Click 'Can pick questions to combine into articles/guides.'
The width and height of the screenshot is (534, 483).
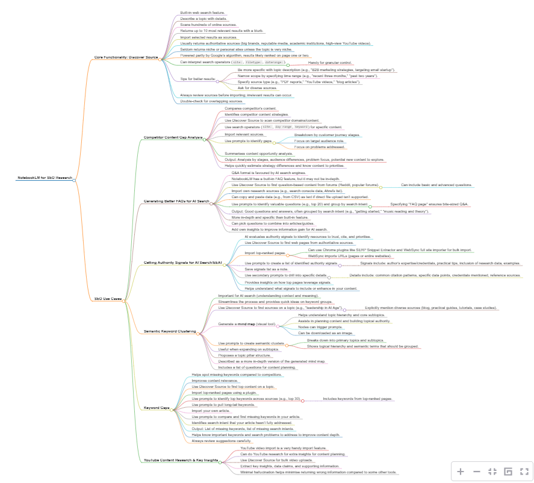pos(273,223)
